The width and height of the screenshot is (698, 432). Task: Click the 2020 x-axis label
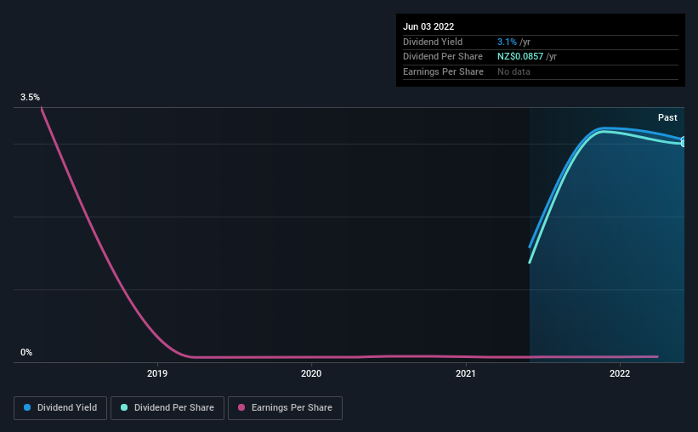(x=311, y=373)
